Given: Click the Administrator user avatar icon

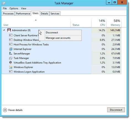Looking at the screenshot, I should (x=9, y=30).
